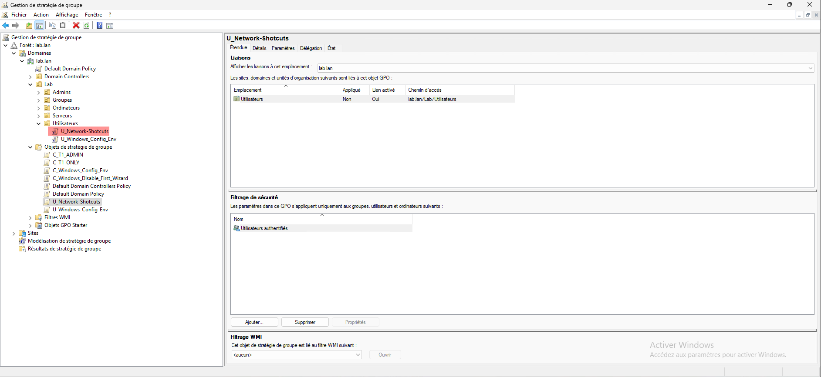Toggle the Show/Hide action pane icon
Screen dimensions: 821x377
(110, 25)
